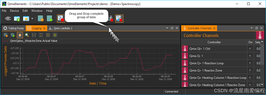Toggle On indicator for Qmix Q- 1

250,56
